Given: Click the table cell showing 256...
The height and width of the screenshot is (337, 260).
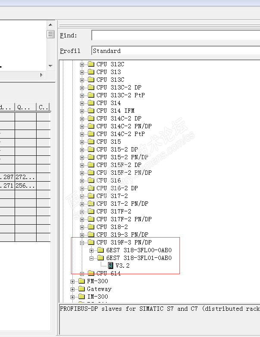Looking at the screenshot, I should pos(25,186).
